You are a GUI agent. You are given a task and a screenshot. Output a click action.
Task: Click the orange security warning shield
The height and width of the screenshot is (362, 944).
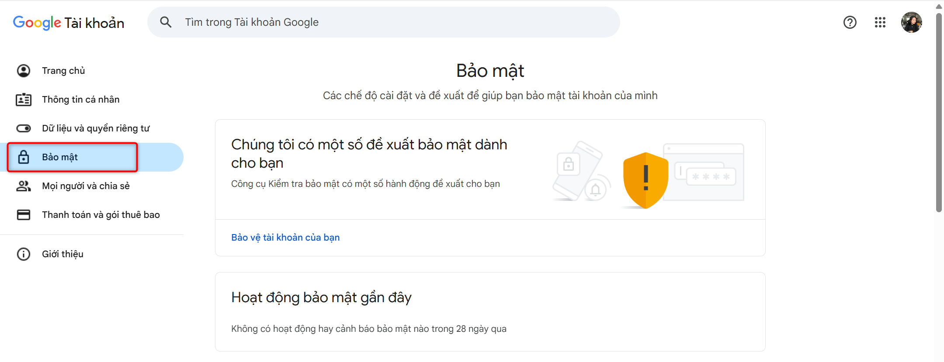[646, 180]
